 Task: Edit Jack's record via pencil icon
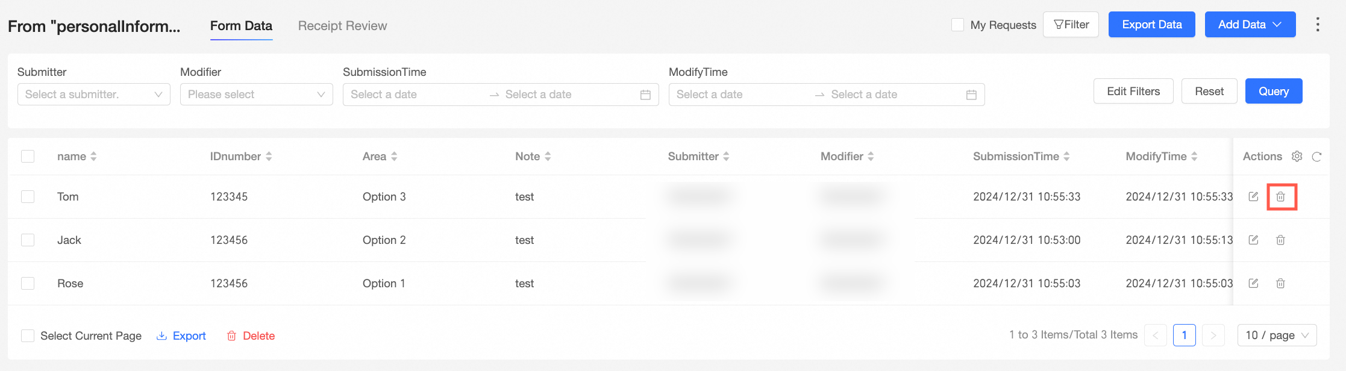tap(1253, 240)
